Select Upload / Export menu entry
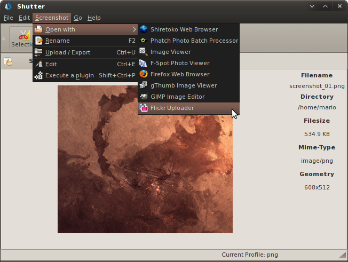The width and height of the screenshot is (348, 262). pos(67,52)
